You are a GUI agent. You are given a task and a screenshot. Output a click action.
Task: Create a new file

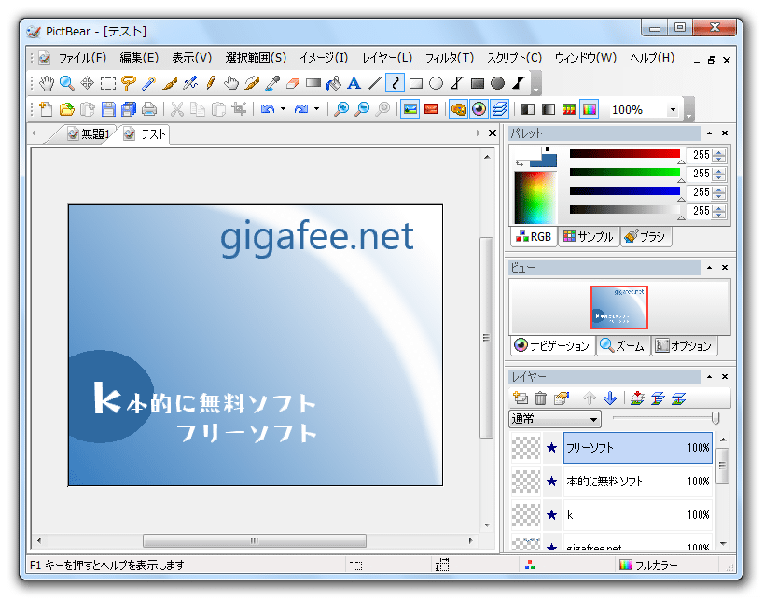[x=46, y=109]
